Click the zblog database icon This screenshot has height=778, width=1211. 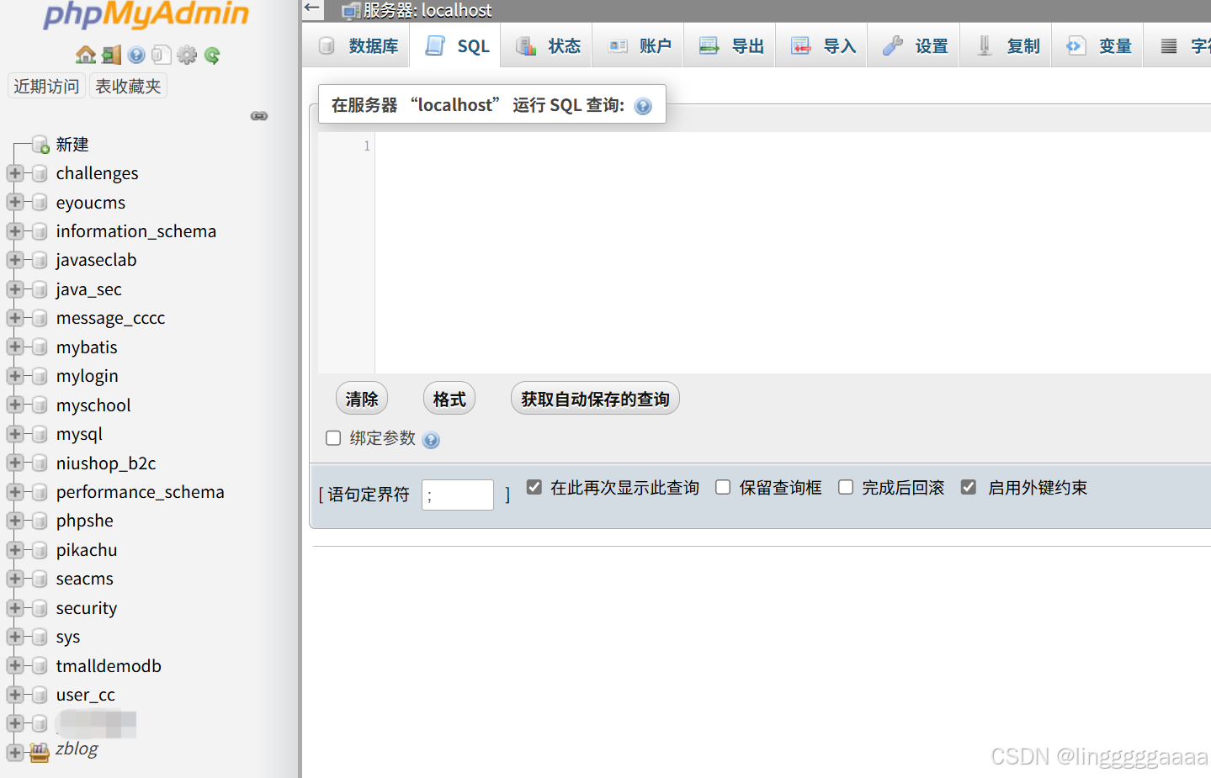click(39, 752)
